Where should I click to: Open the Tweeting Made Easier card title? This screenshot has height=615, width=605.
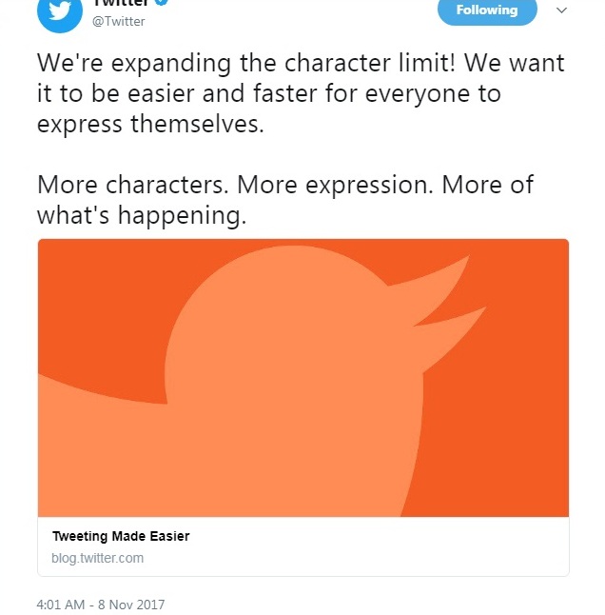coord(121,536)
